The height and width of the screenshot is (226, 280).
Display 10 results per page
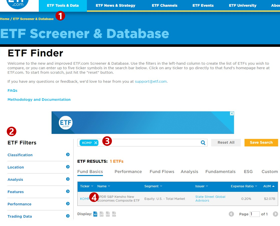(95, 214)
